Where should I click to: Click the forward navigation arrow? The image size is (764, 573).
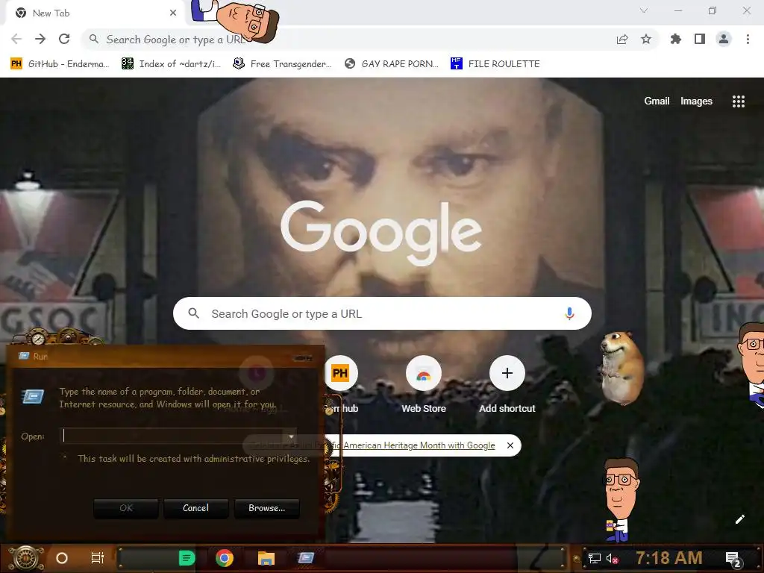pyautogui.click(x=40, y=39)
